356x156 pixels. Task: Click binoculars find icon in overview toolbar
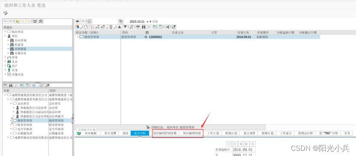(x=144, y=27)
